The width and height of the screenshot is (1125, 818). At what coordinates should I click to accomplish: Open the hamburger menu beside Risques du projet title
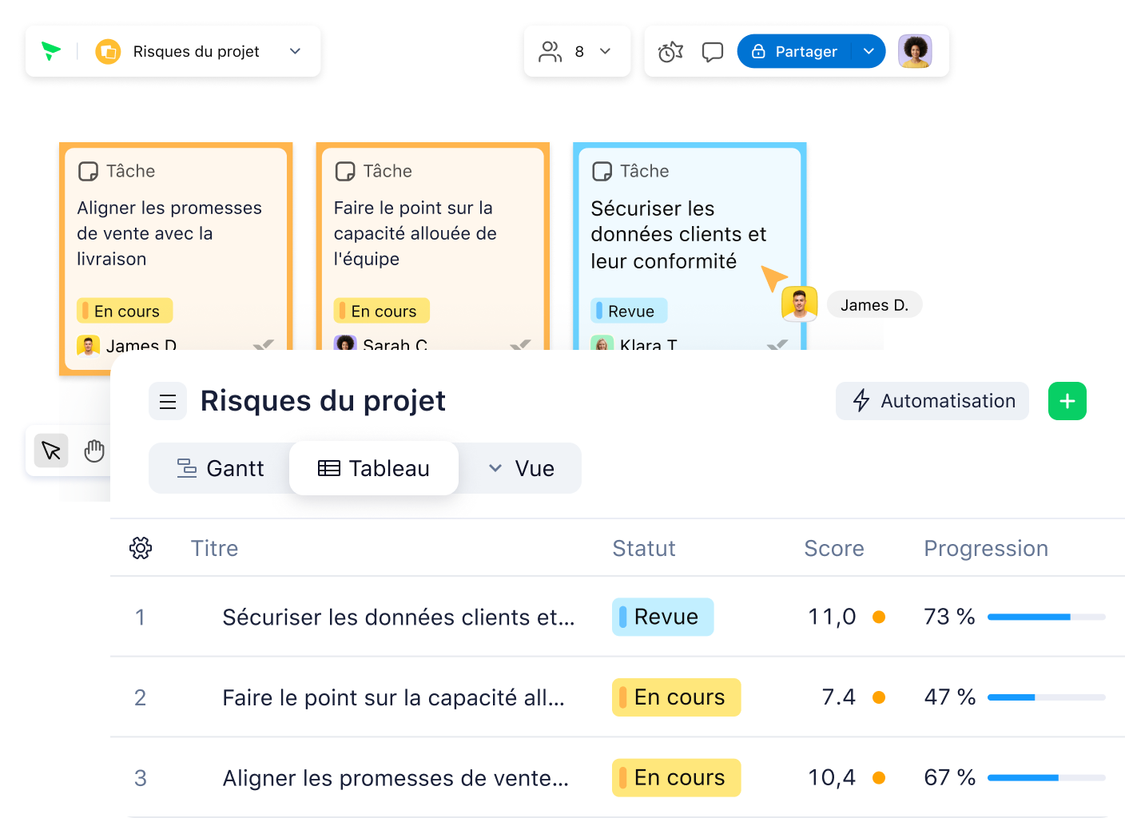click(x=168, y=401)
